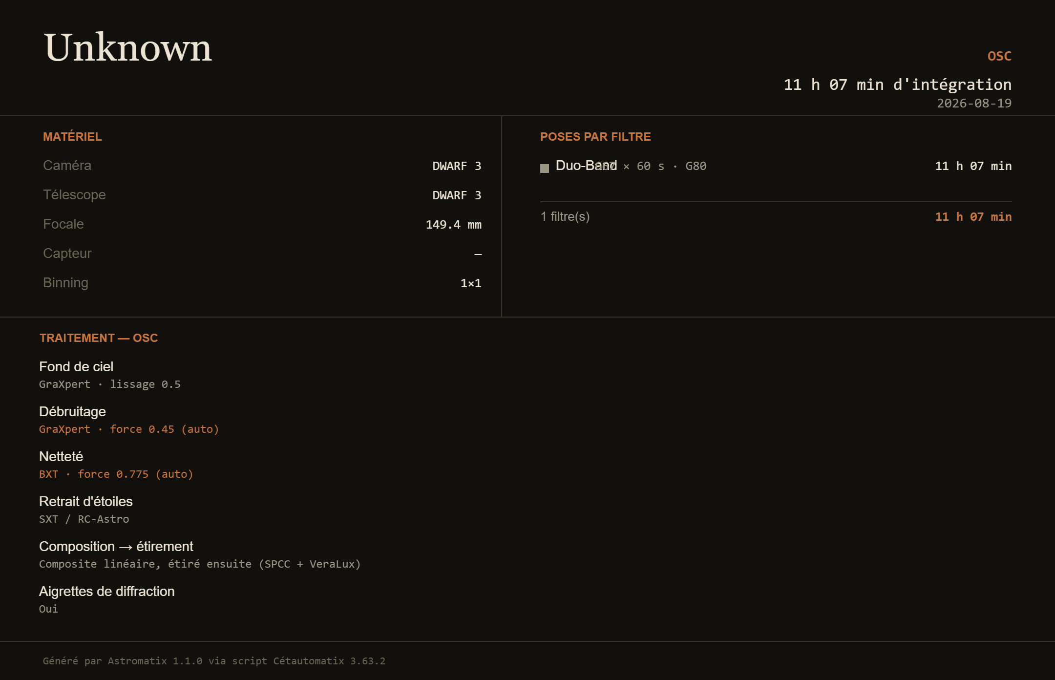The image size is (1055, 680).
Task: Click the Télescope DWARF 3 value
Action: [x=457, y=195]
